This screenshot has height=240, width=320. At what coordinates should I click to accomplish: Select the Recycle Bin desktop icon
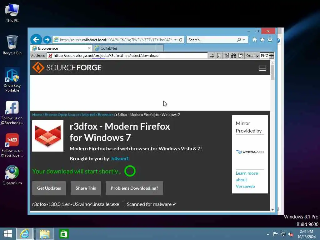[x=12, y=45]
